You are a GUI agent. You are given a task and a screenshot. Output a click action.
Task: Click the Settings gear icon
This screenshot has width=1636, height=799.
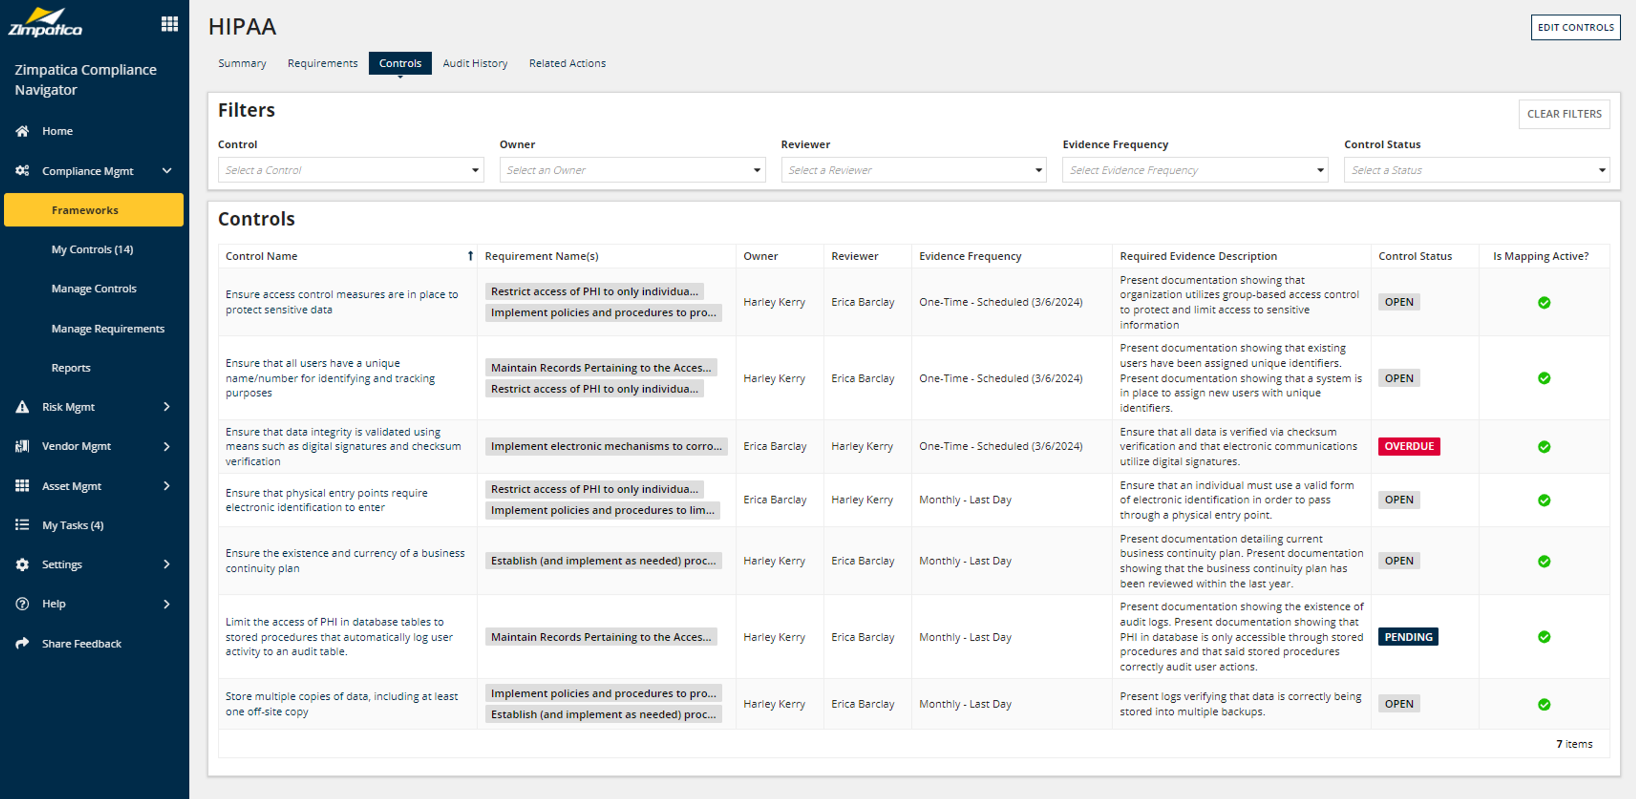click(22, 564)
